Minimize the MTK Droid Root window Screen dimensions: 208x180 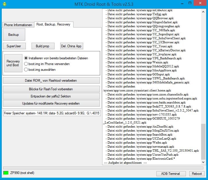coord(182,3)
